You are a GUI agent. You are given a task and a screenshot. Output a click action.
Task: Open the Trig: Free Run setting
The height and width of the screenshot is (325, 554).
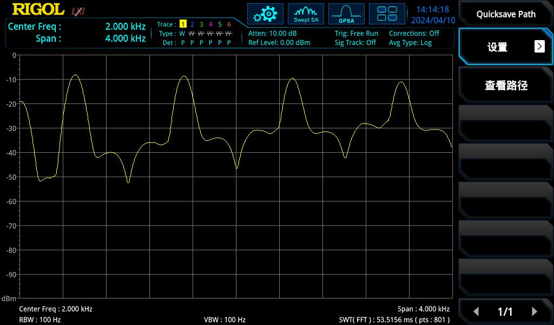(x=356, y=34)
